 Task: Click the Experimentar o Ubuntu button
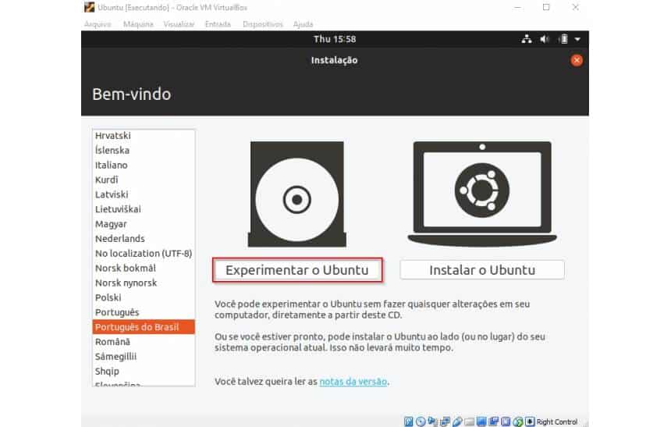[x=297, y=270]
